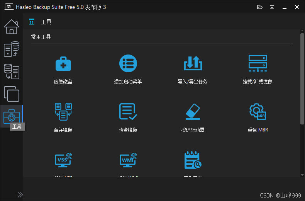This screenshot has height=201, width=305.
Task: Open the Restore section in sidebar
Action: tap(12, 72)
